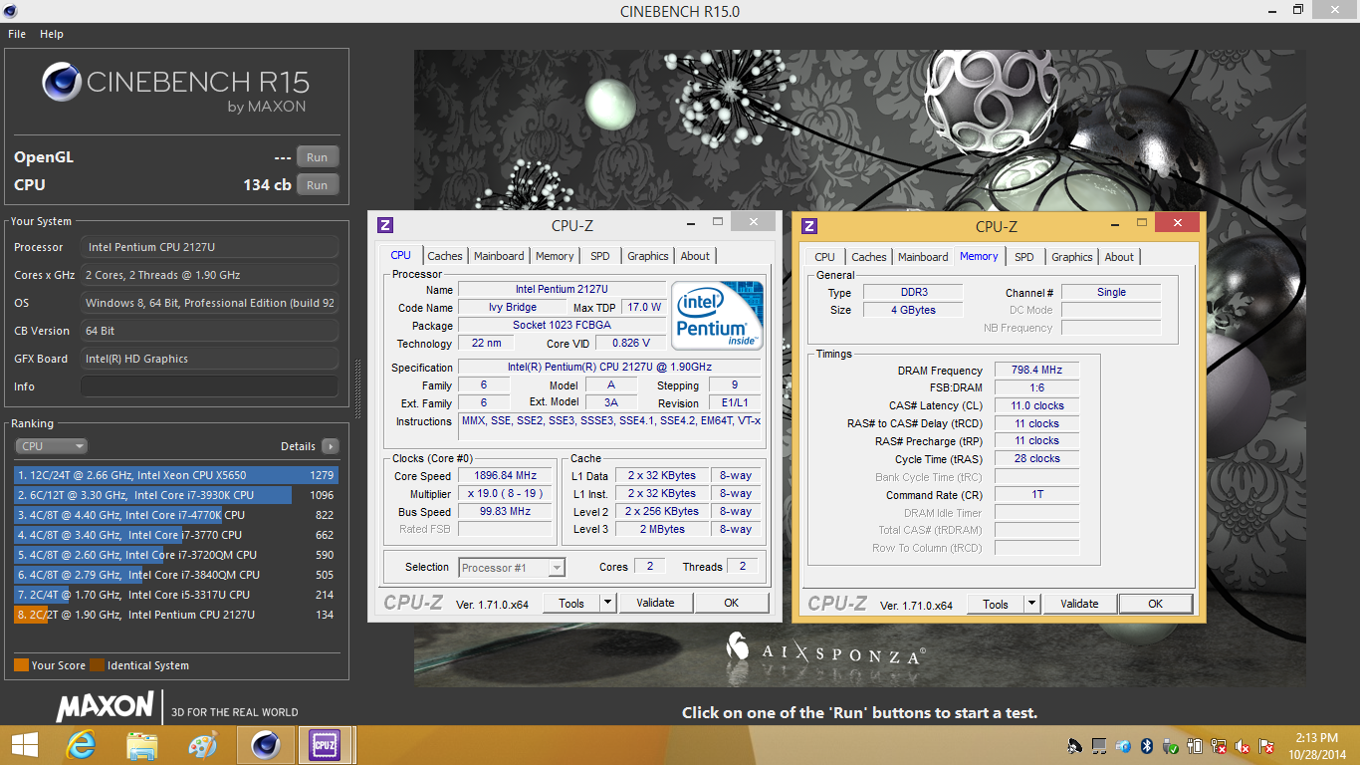Launch Internet Explorer from the taskbar
This screenshot has width=1360, height=765.
81,745
